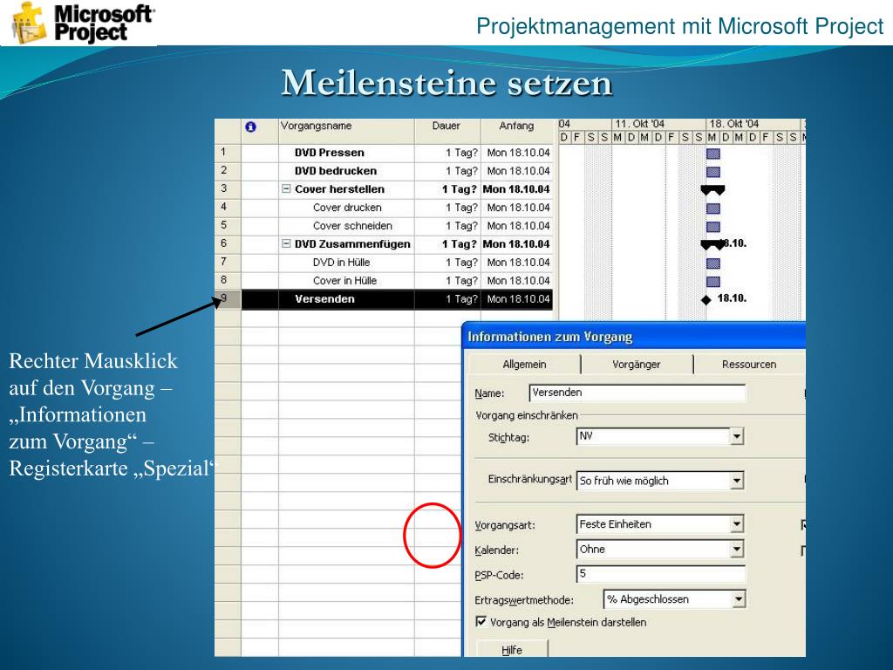Open the Ertragswertmethode dropdown
Image resolution: width=893 pixels, height=670 pixels.
[738, 598]
